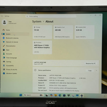
Task: Click the Settings gear in the taskbar
Action: coord(82,95)
